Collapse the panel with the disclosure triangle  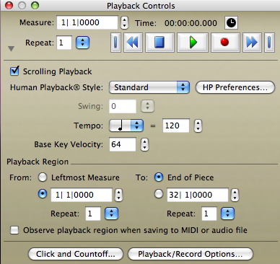point(11,49)
